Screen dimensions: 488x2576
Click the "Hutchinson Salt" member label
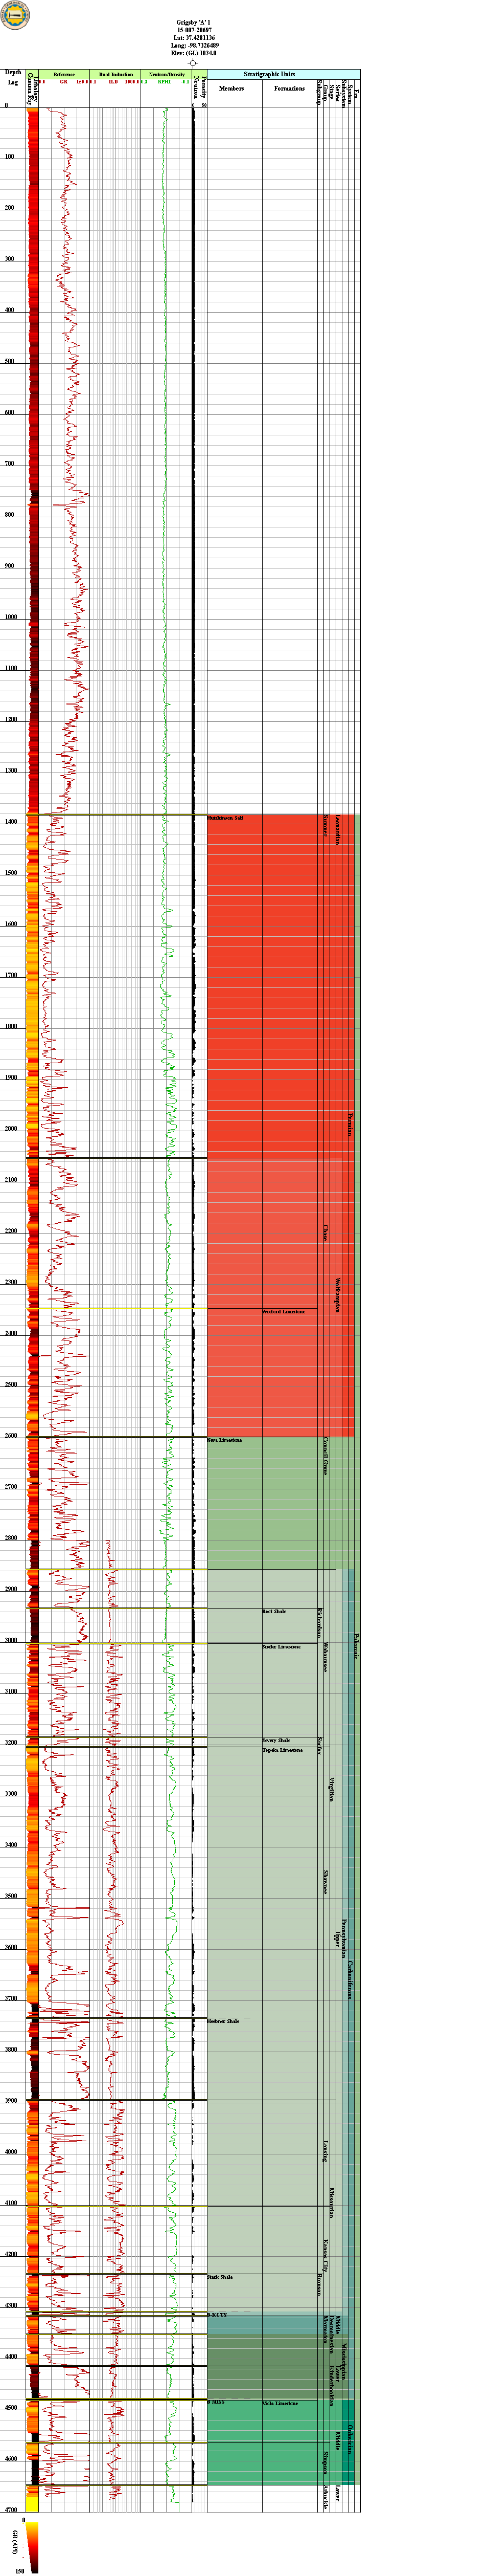coord(225,818)
